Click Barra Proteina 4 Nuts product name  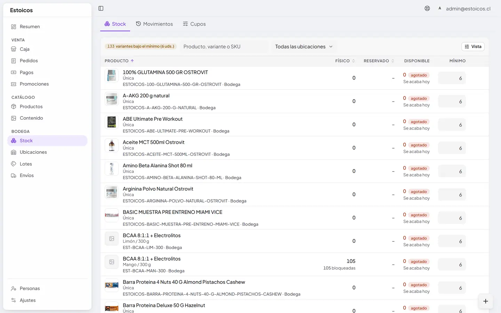pos(184,282)
